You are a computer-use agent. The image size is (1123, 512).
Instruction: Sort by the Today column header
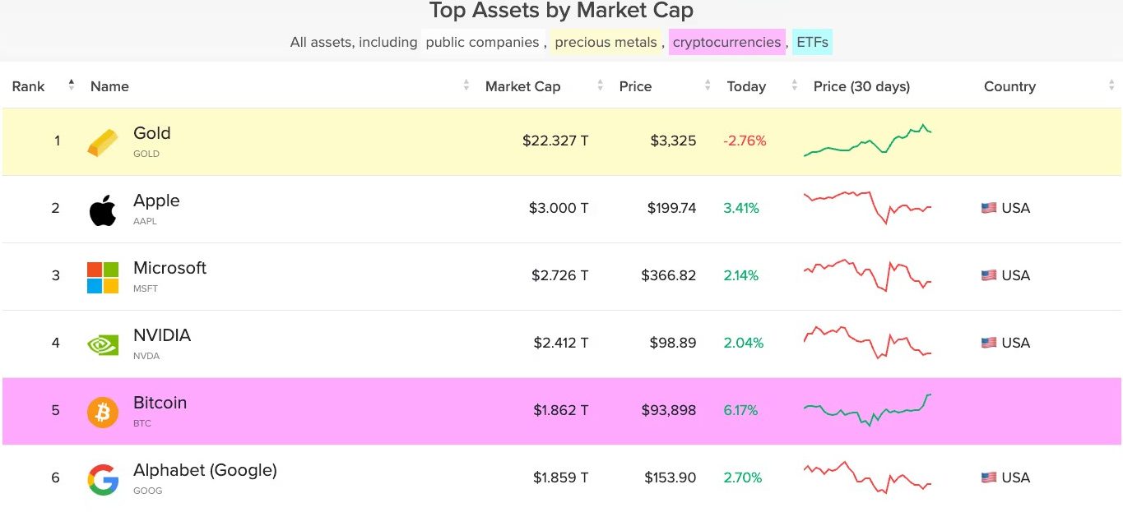tap(746, 86)
